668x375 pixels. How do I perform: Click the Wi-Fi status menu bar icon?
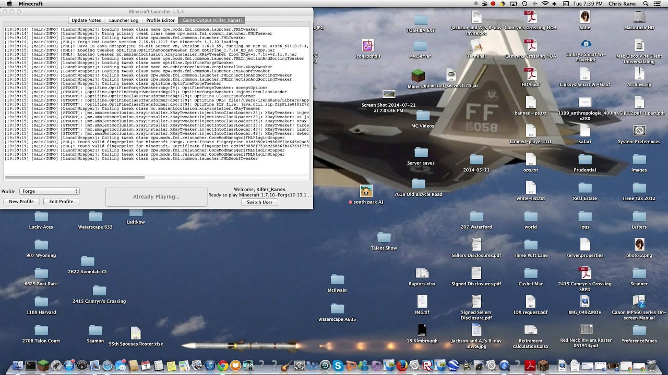[x=545, y=4]
